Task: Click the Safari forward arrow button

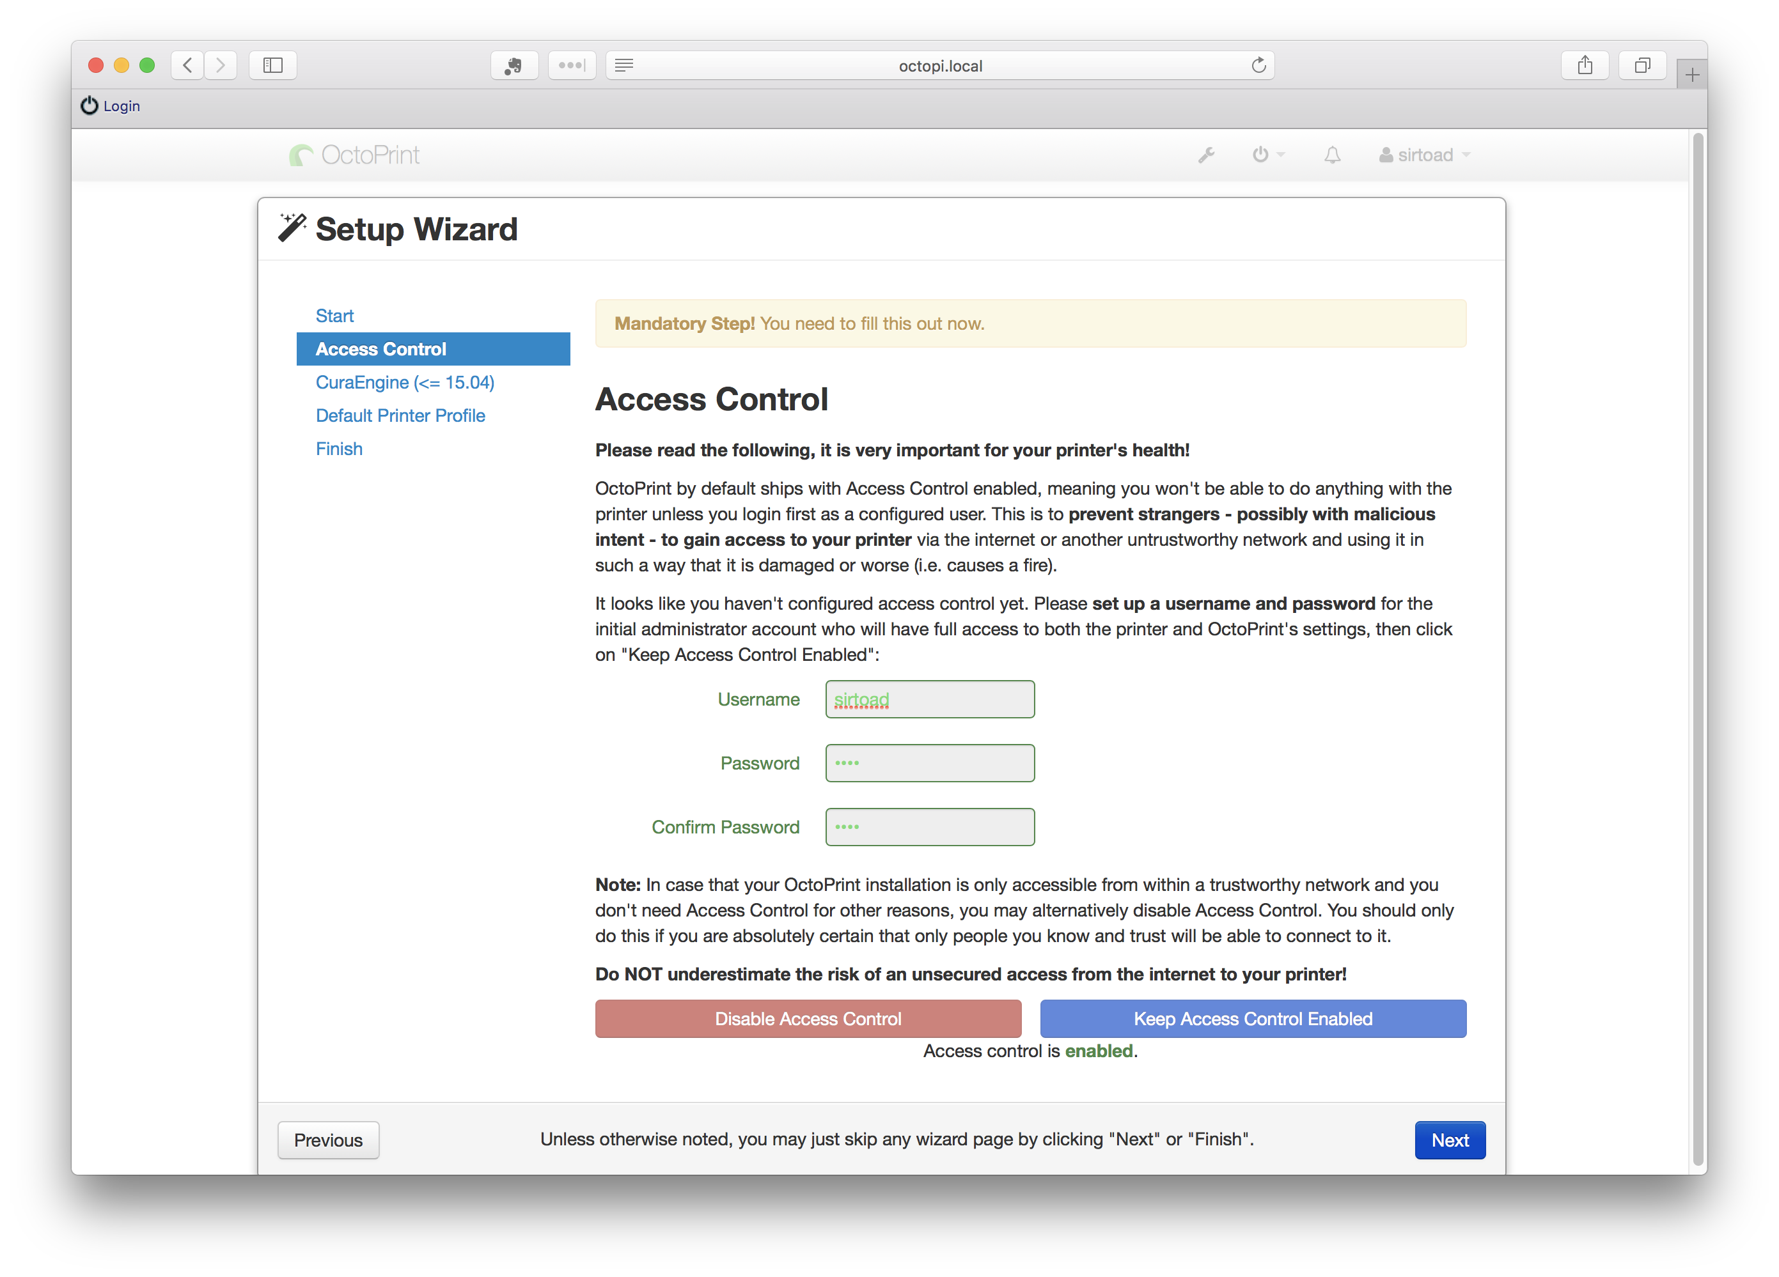Action: click(x=221, y=65)
